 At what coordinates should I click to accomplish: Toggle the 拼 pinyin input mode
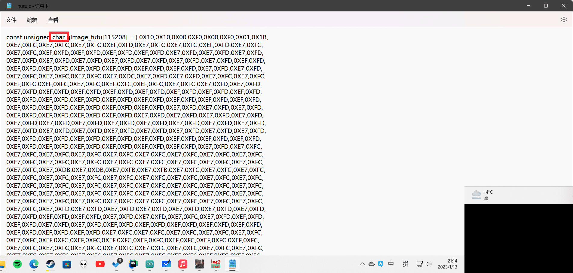[x=406, y=264]
